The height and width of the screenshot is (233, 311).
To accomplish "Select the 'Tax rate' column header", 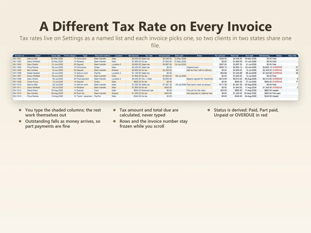I will coord(149,56).
